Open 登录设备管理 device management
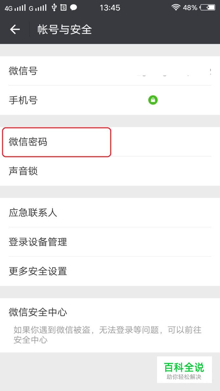The height and width of the screenshot is (391, 220). [110, 242]
